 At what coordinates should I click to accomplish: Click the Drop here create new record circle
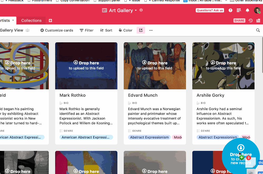coord(241,156)
